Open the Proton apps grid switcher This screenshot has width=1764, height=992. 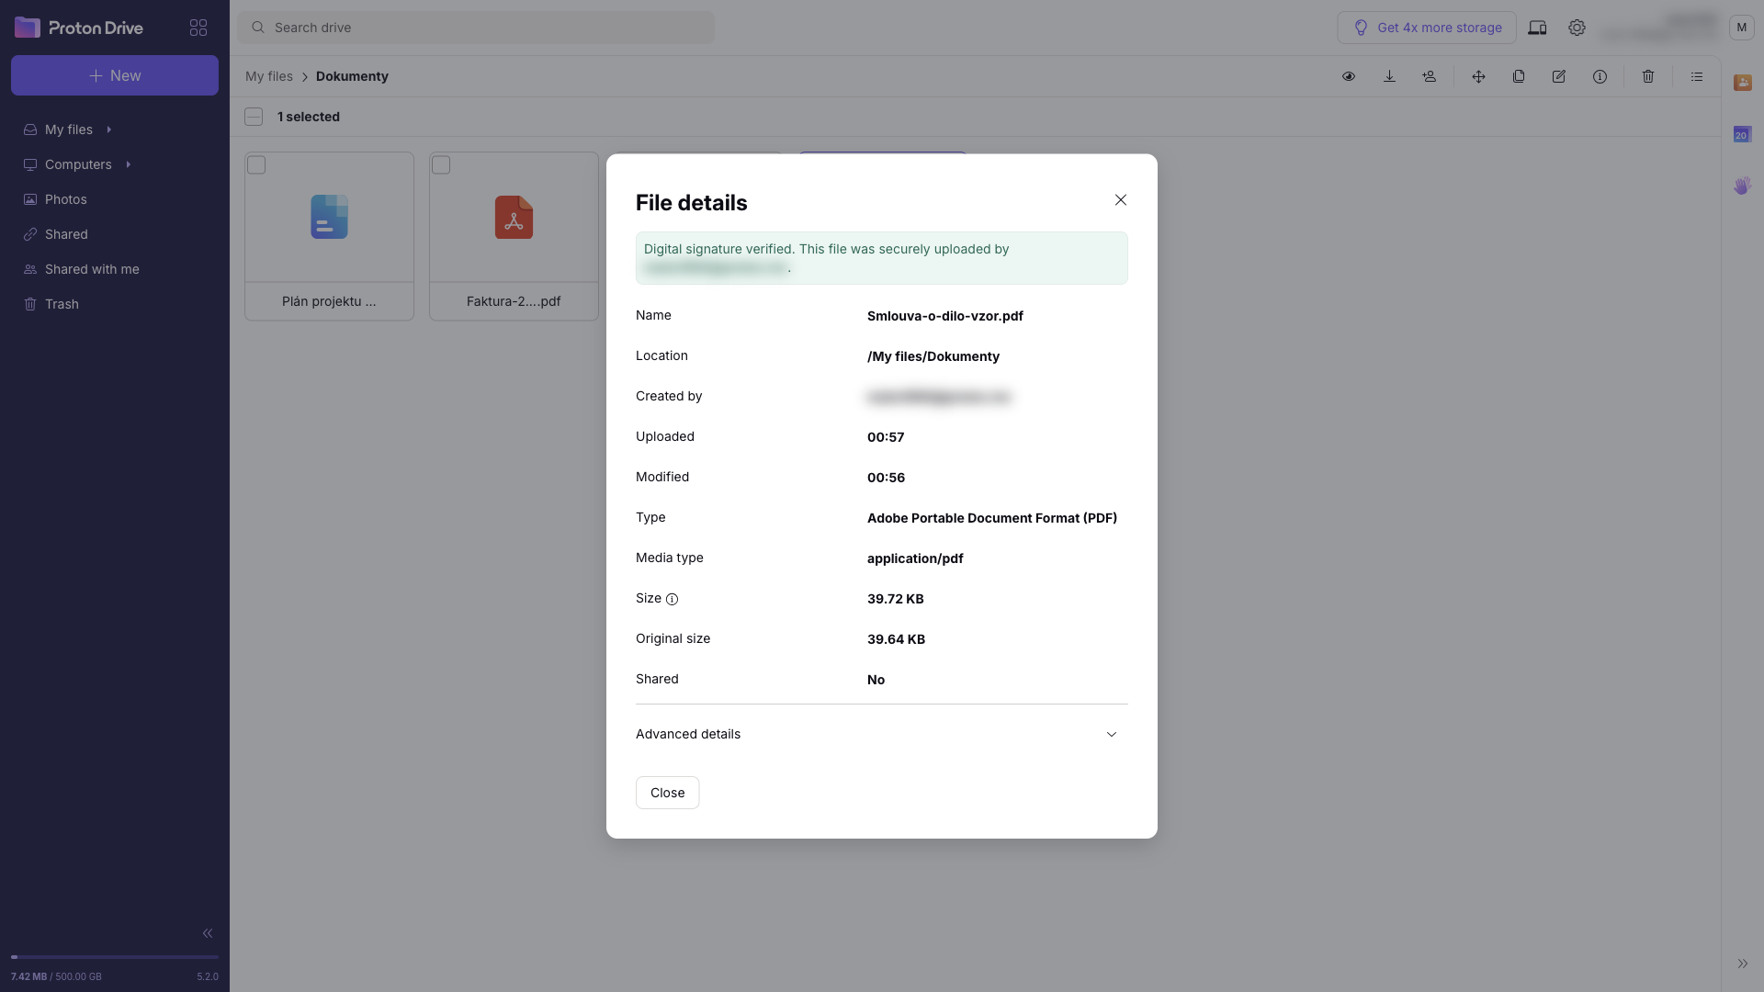[198, 28]
